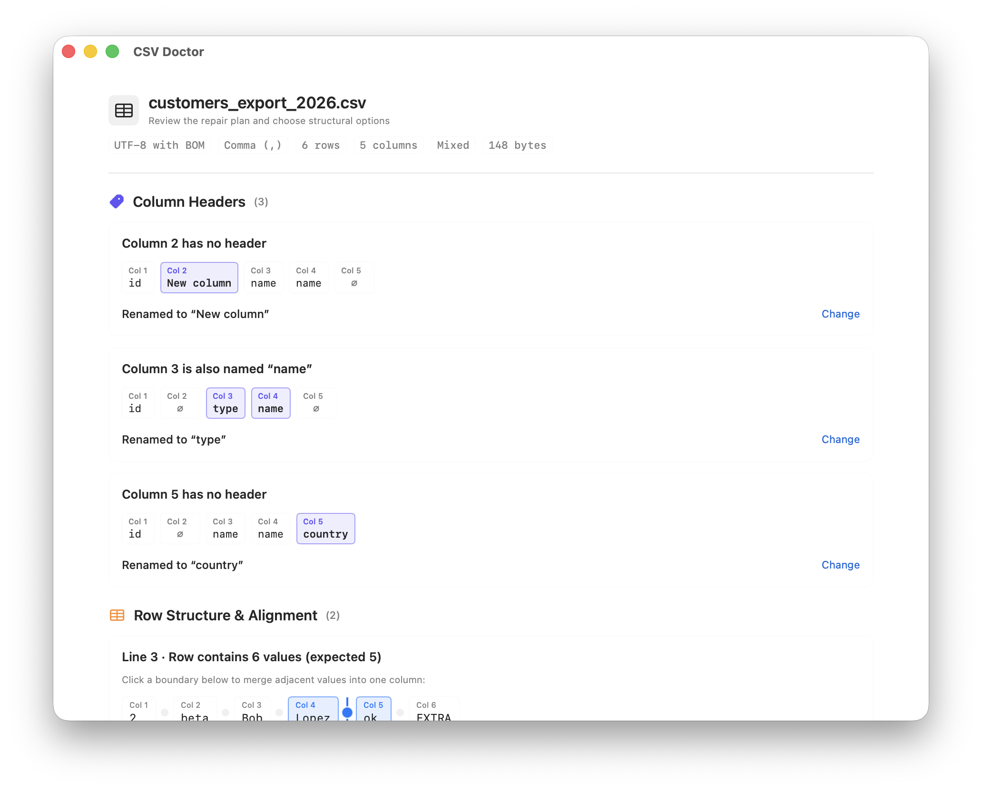This screenshot has width=982, height=791.
Task: Click the Column 2 has no header title
Action: [194, 243]
